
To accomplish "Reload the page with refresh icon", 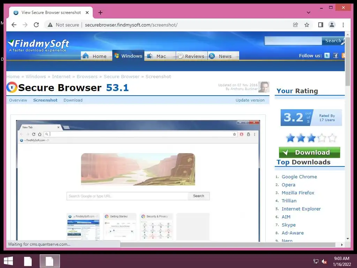I will 36,25.
